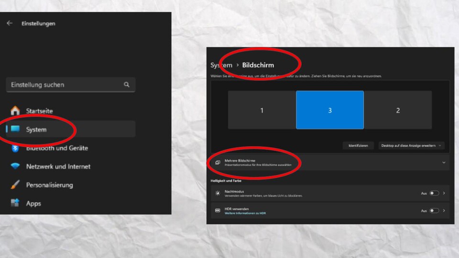
Task: Click the Bluetooth icon
Action: (15, 148)
